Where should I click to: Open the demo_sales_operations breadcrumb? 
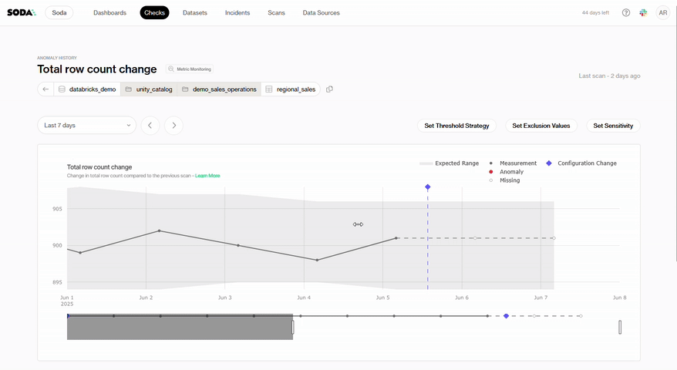(x=219, y=89)
